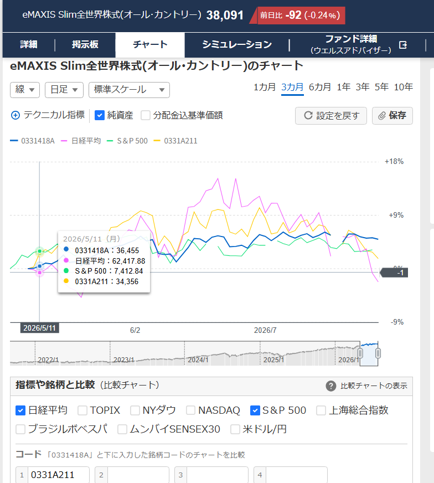Check the 上海総合指数 checkbox
The width and height of the screenshot is (434, 483).
[x=321, y=410]
